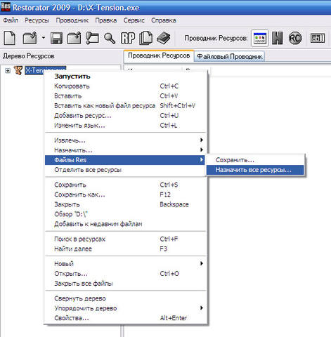331x337 pixels.
Task: Click Назначить все ресурсы... in submenu
Action: (x=255, y=170)
